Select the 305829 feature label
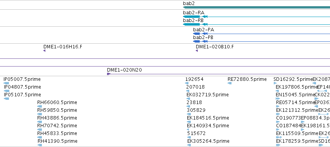Viewport: 330px width, 147px height. [196, 110]
